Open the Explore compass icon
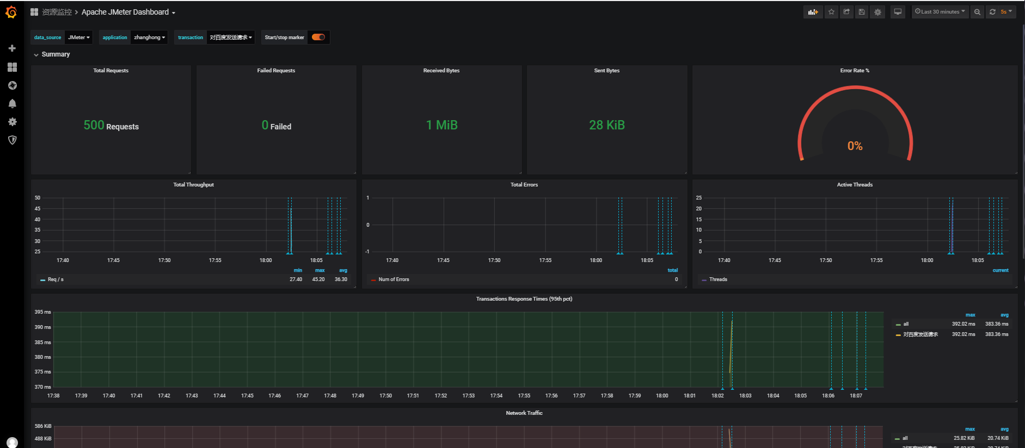Screen dimensions: 1025x448 (x=12, y=85)
